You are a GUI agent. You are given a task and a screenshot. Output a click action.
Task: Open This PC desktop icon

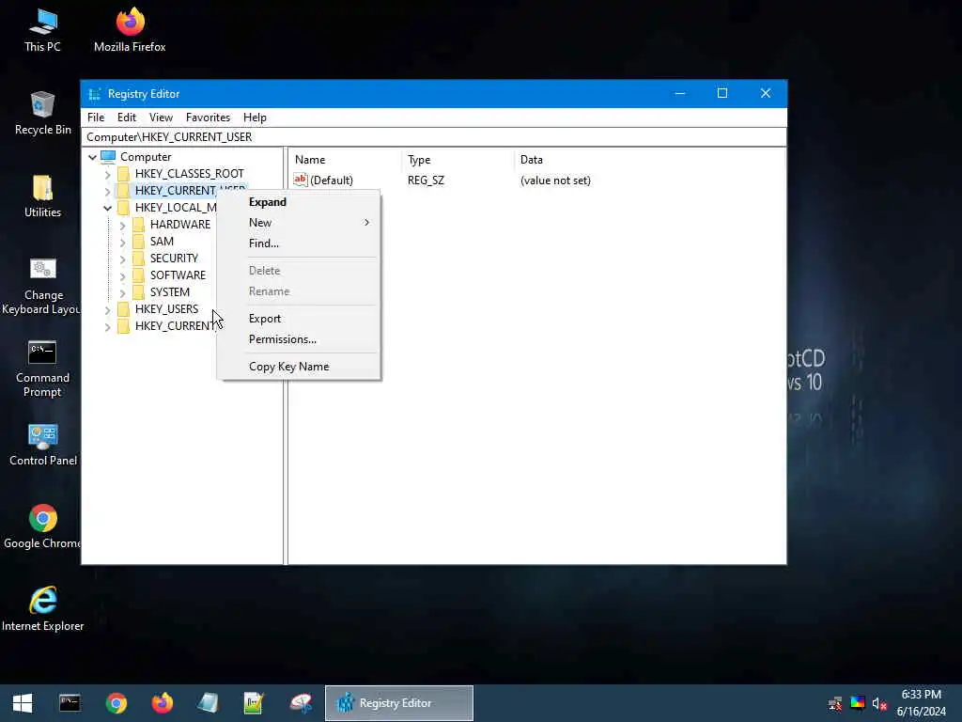[42, 29]
